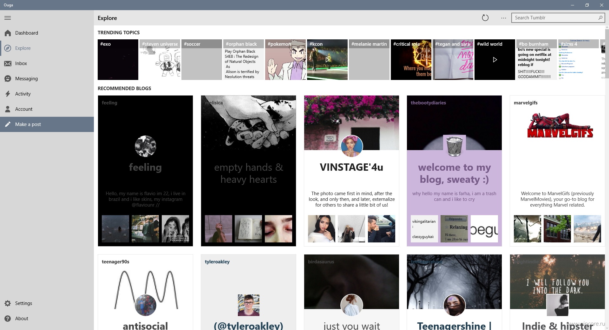Open the Indie & hipster blog avatar

click(558, 305)
